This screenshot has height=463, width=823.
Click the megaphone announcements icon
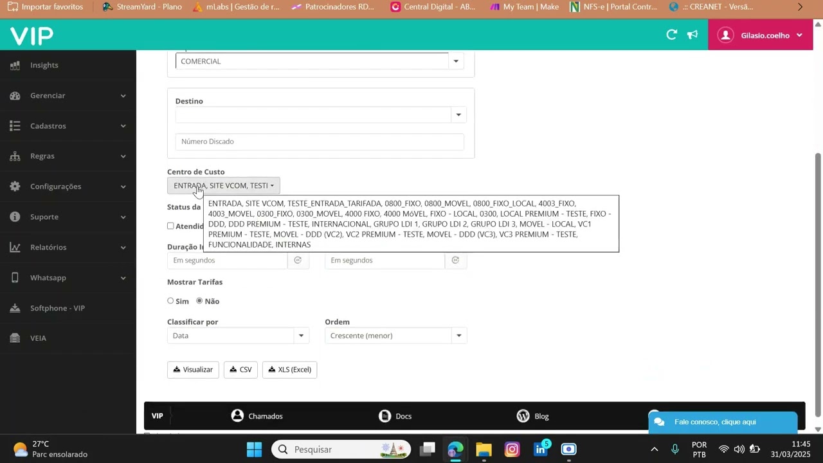[x=692, y=35]
